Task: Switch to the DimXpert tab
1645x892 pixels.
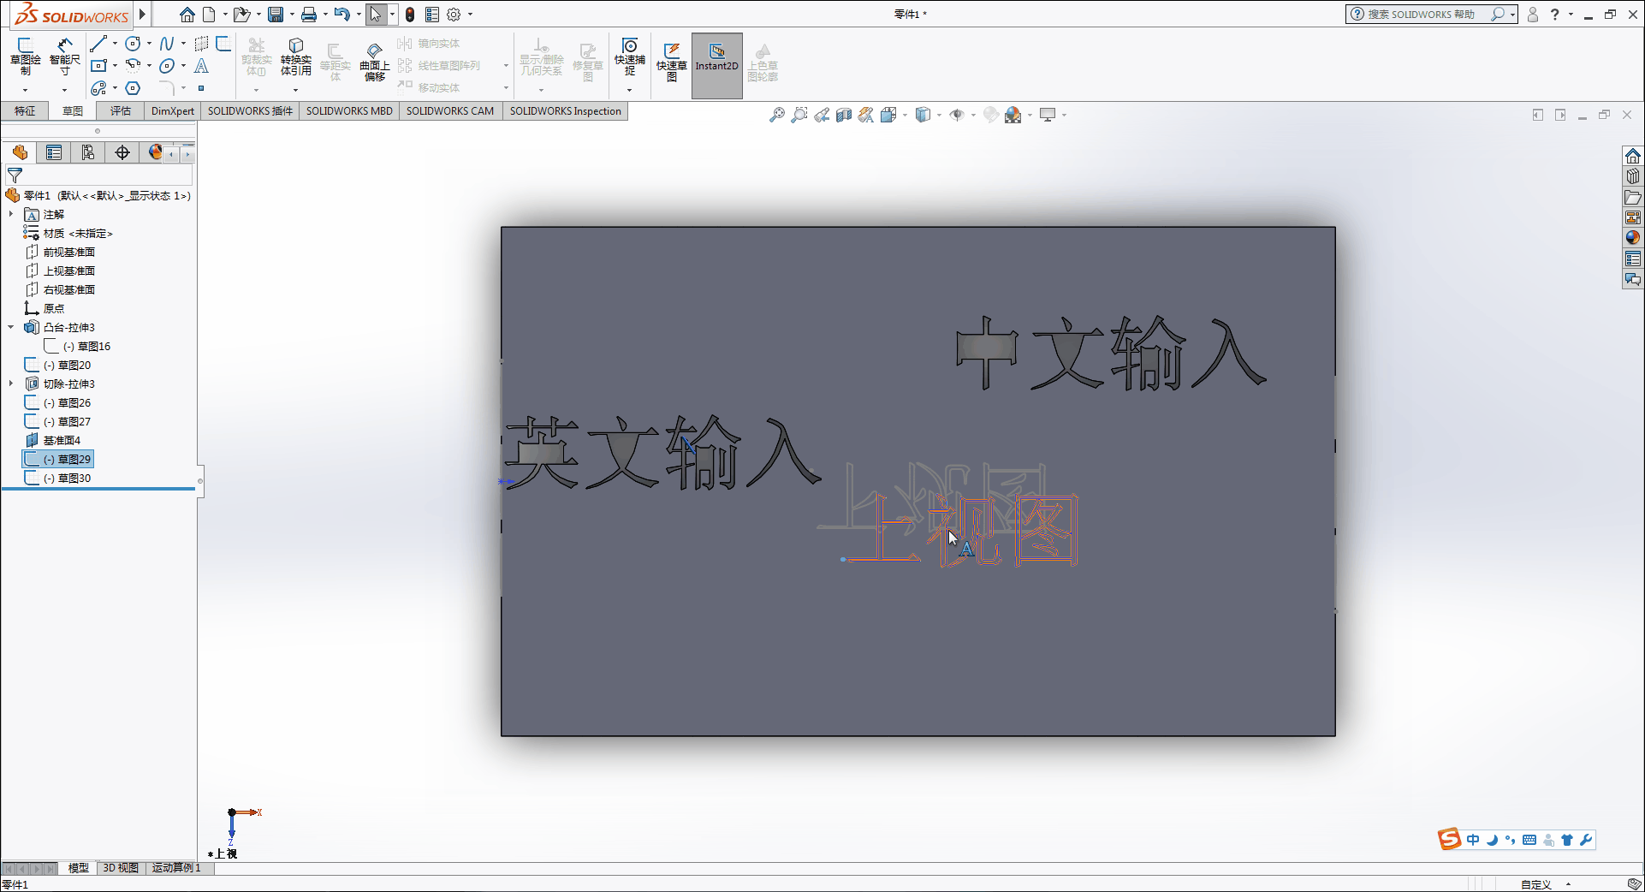Action: (173, 111)
